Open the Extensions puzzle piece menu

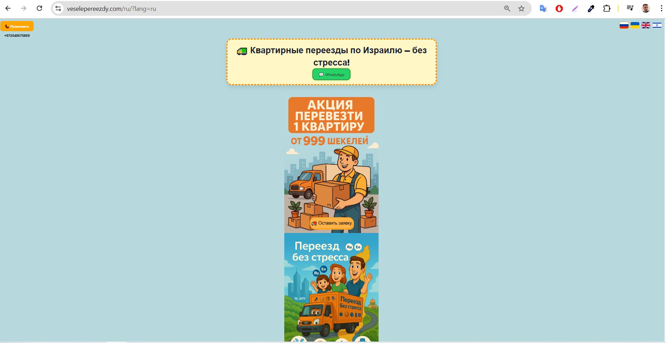pyautogui.click(x=607, y=8)
